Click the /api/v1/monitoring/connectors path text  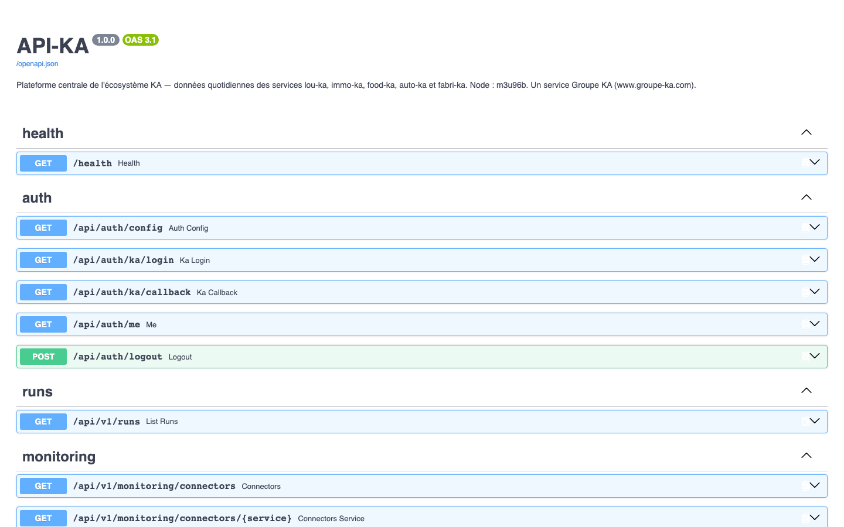tap(154, 486)
